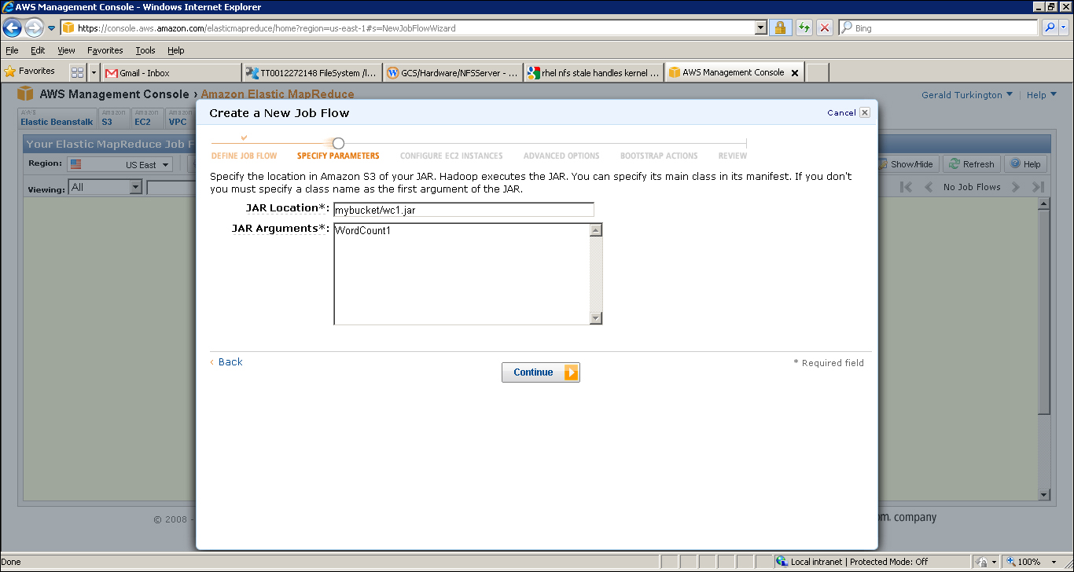Viewport: 1074px width, 572px height.
Task: Open the Amazon EC2 service tab
Action: coord(147,118)
